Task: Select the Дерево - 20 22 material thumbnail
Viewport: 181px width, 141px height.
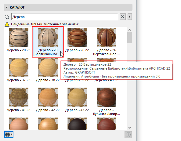Action: click(19, 37)
